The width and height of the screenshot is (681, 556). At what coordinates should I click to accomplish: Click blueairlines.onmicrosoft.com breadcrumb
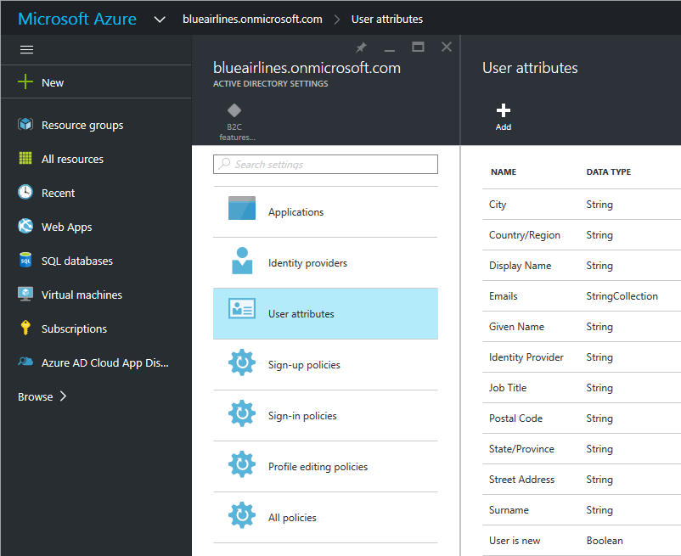click(x=252, y=19)
